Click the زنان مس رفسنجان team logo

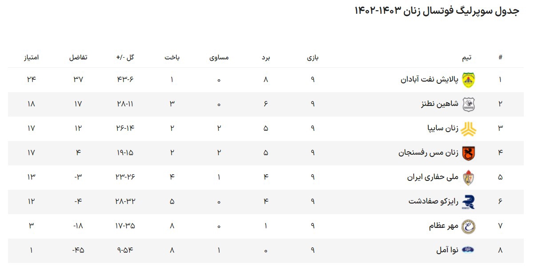[x=469, y=153]
